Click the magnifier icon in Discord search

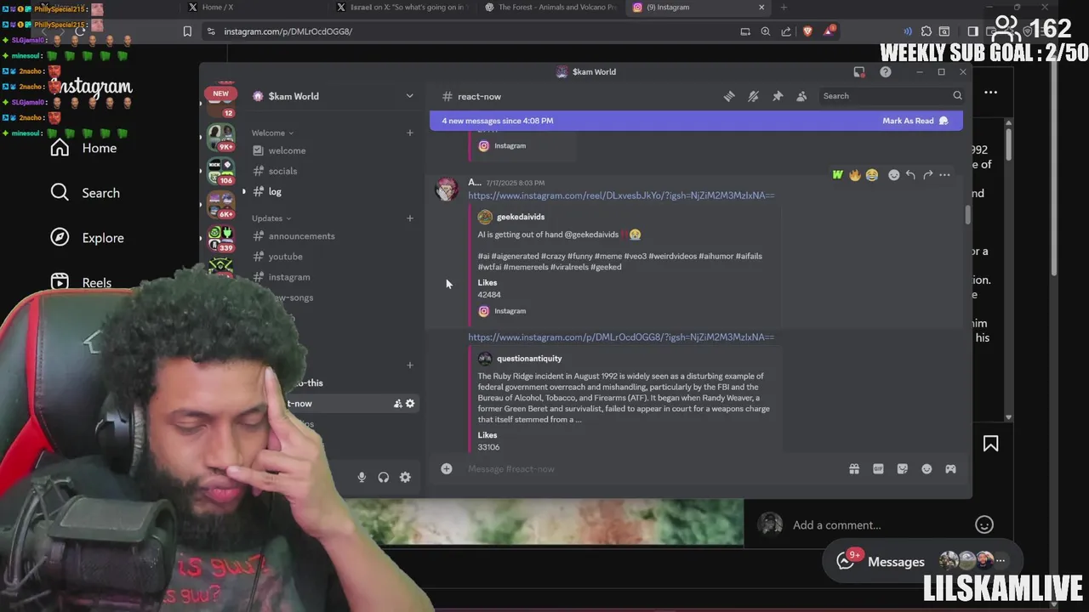click(x=957, y=96)
